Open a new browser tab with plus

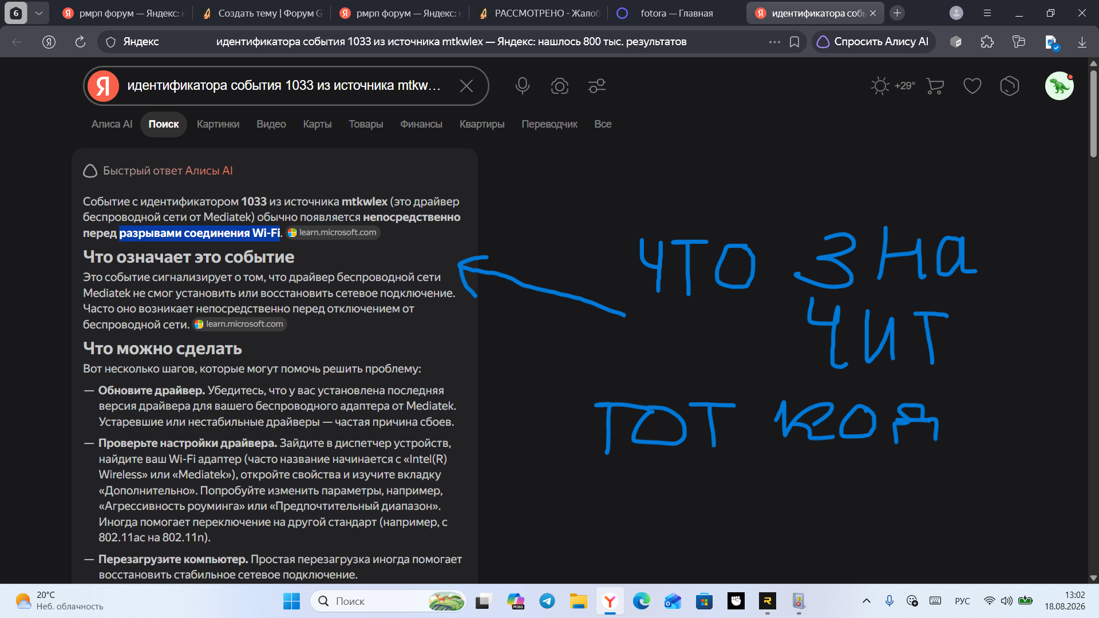click(x=898, y=13)
